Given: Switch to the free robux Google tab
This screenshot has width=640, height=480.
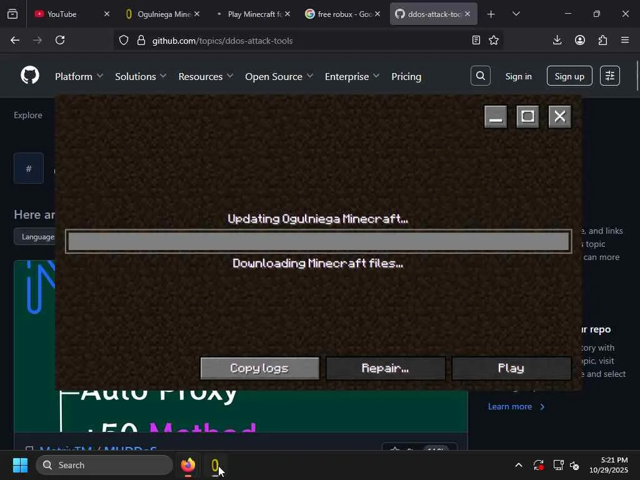Looking at the screenshot, I should point(344,14).
